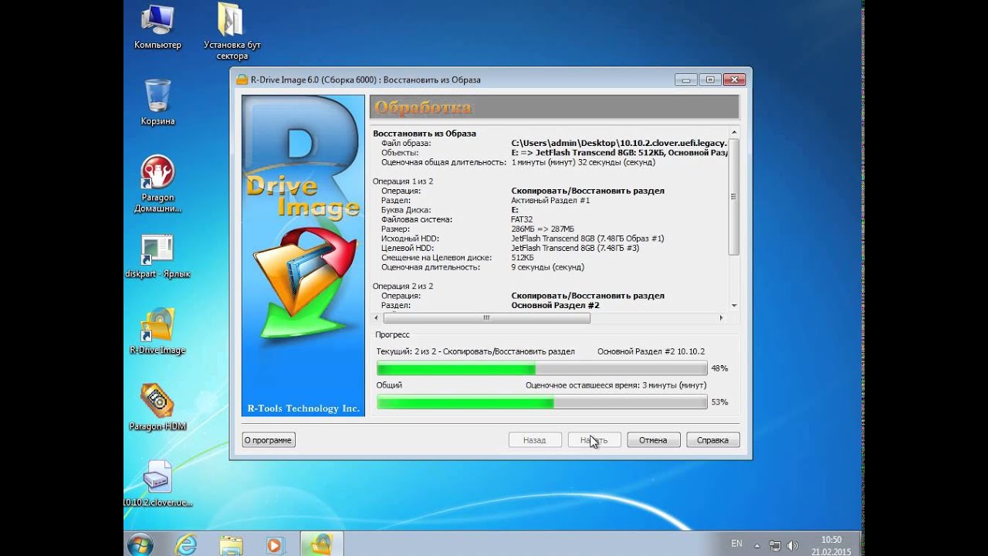Image resolution: width=988 pixels, height=556 pixels.
Task: Click the Операция 2 из 2 line
Action: click(x=403, y=286)
